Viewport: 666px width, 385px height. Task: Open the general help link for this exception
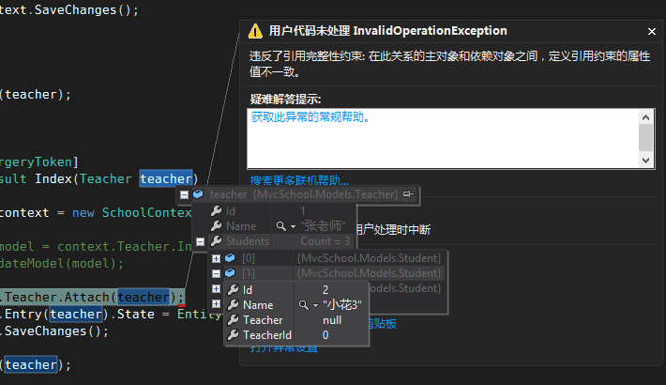click(x=310, y=117)
